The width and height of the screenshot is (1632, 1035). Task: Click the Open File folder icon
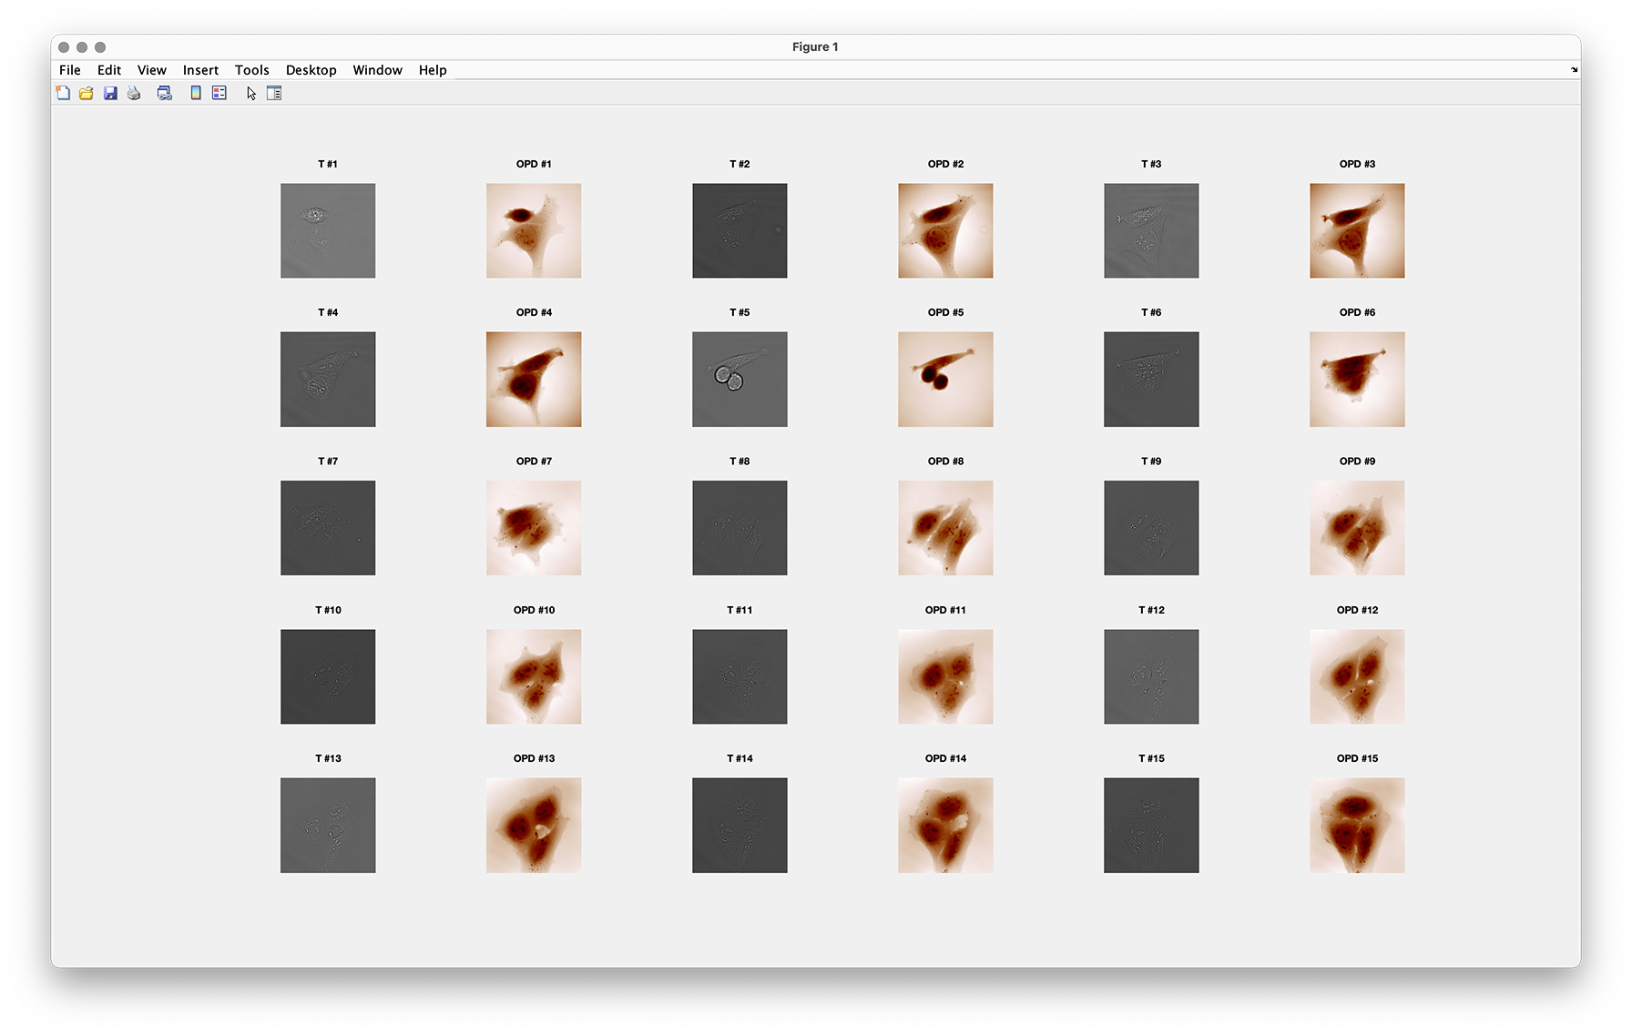click(x=87, y=93)
